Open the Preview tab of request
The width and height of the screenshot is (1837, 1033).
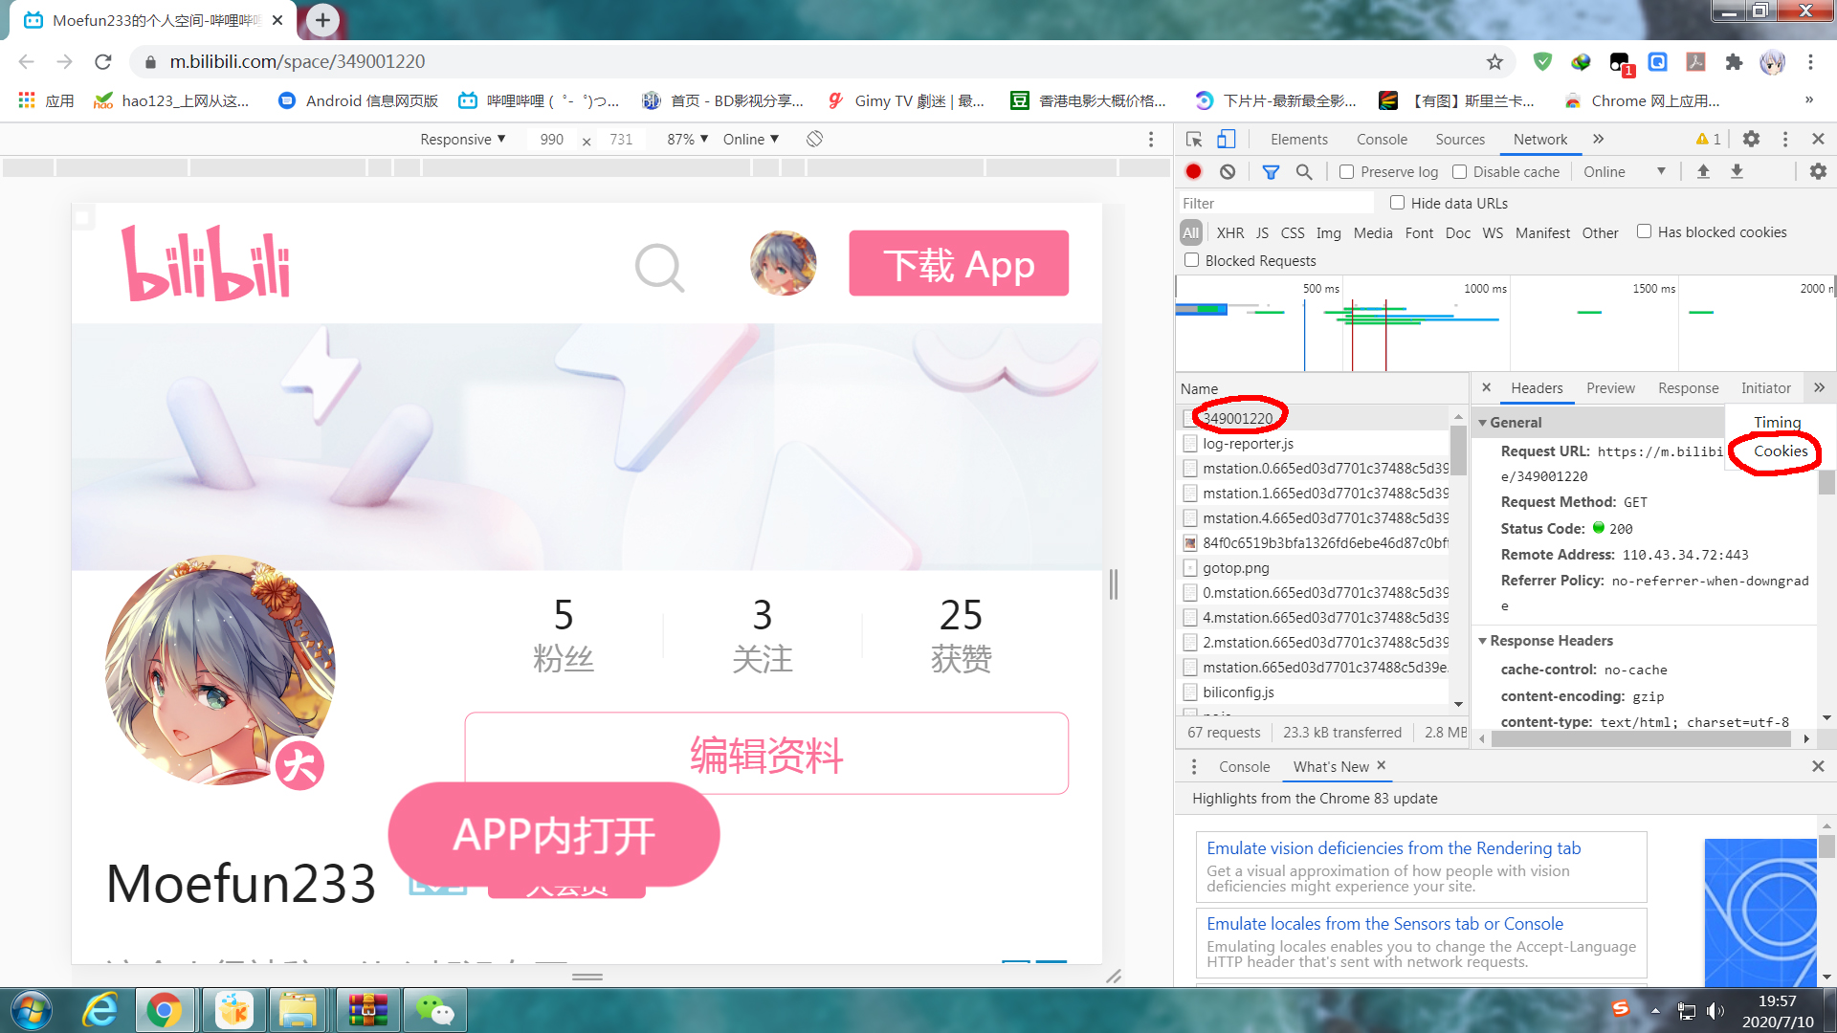[1610, 388]
